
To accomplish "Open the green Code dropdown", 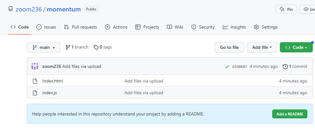I will pyautogui.click(x=296, y=47).
